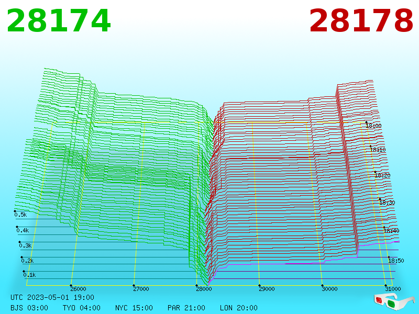Click the 18:30 time axis marker

(x=387, y=203)
